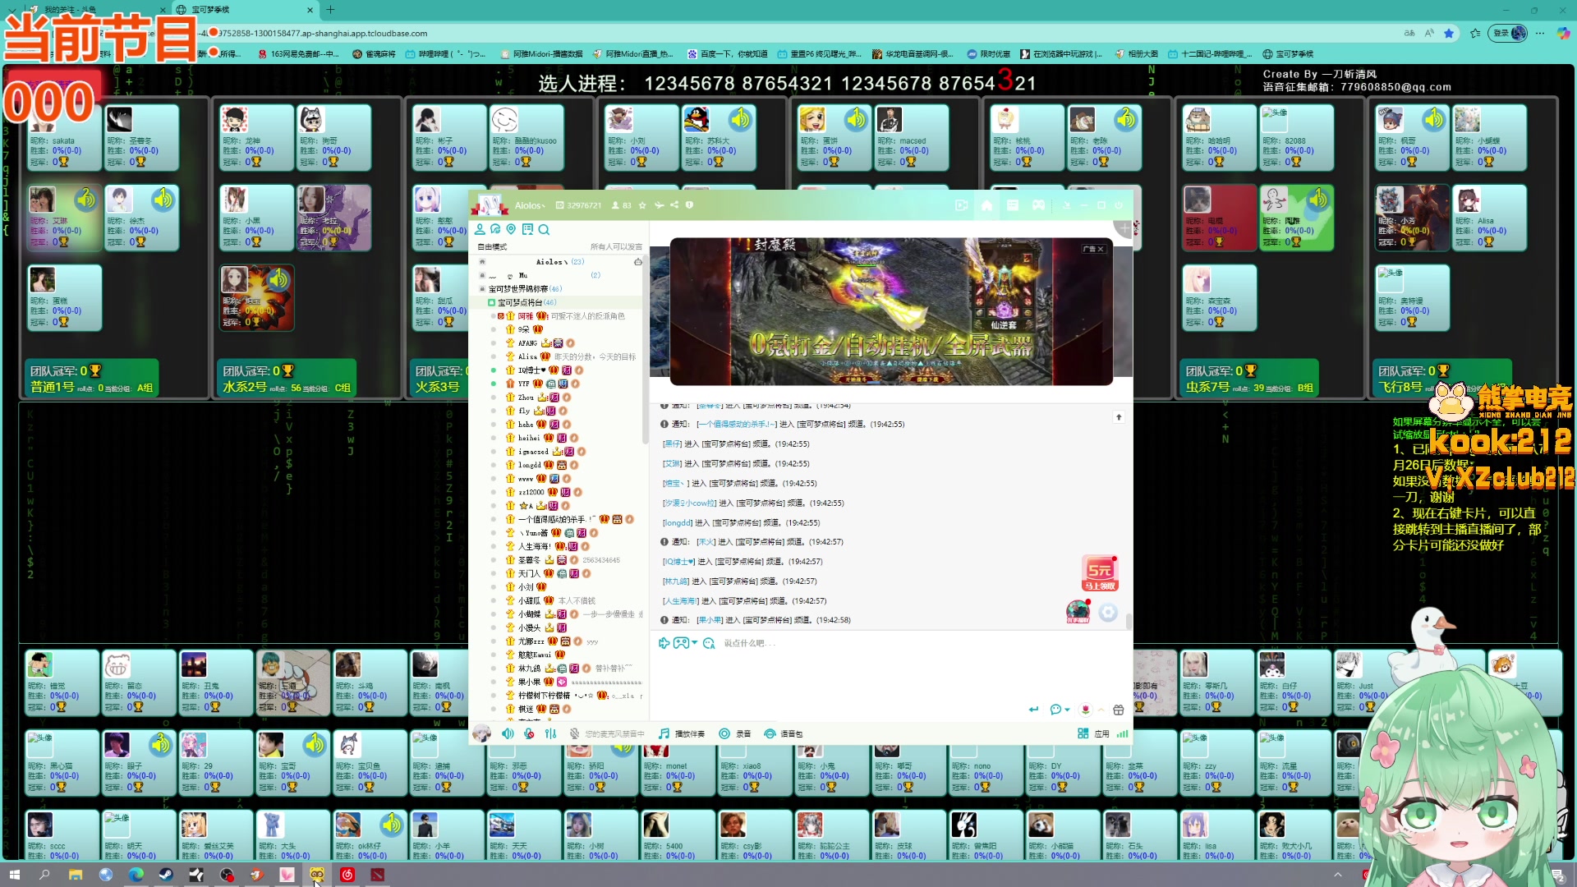Open a new browser tab

(x=330, y=10)
